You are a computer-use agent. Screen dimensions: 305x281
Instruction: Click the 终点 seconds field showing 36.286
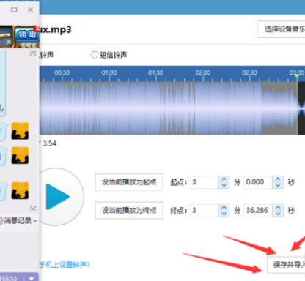pos(259,210)
